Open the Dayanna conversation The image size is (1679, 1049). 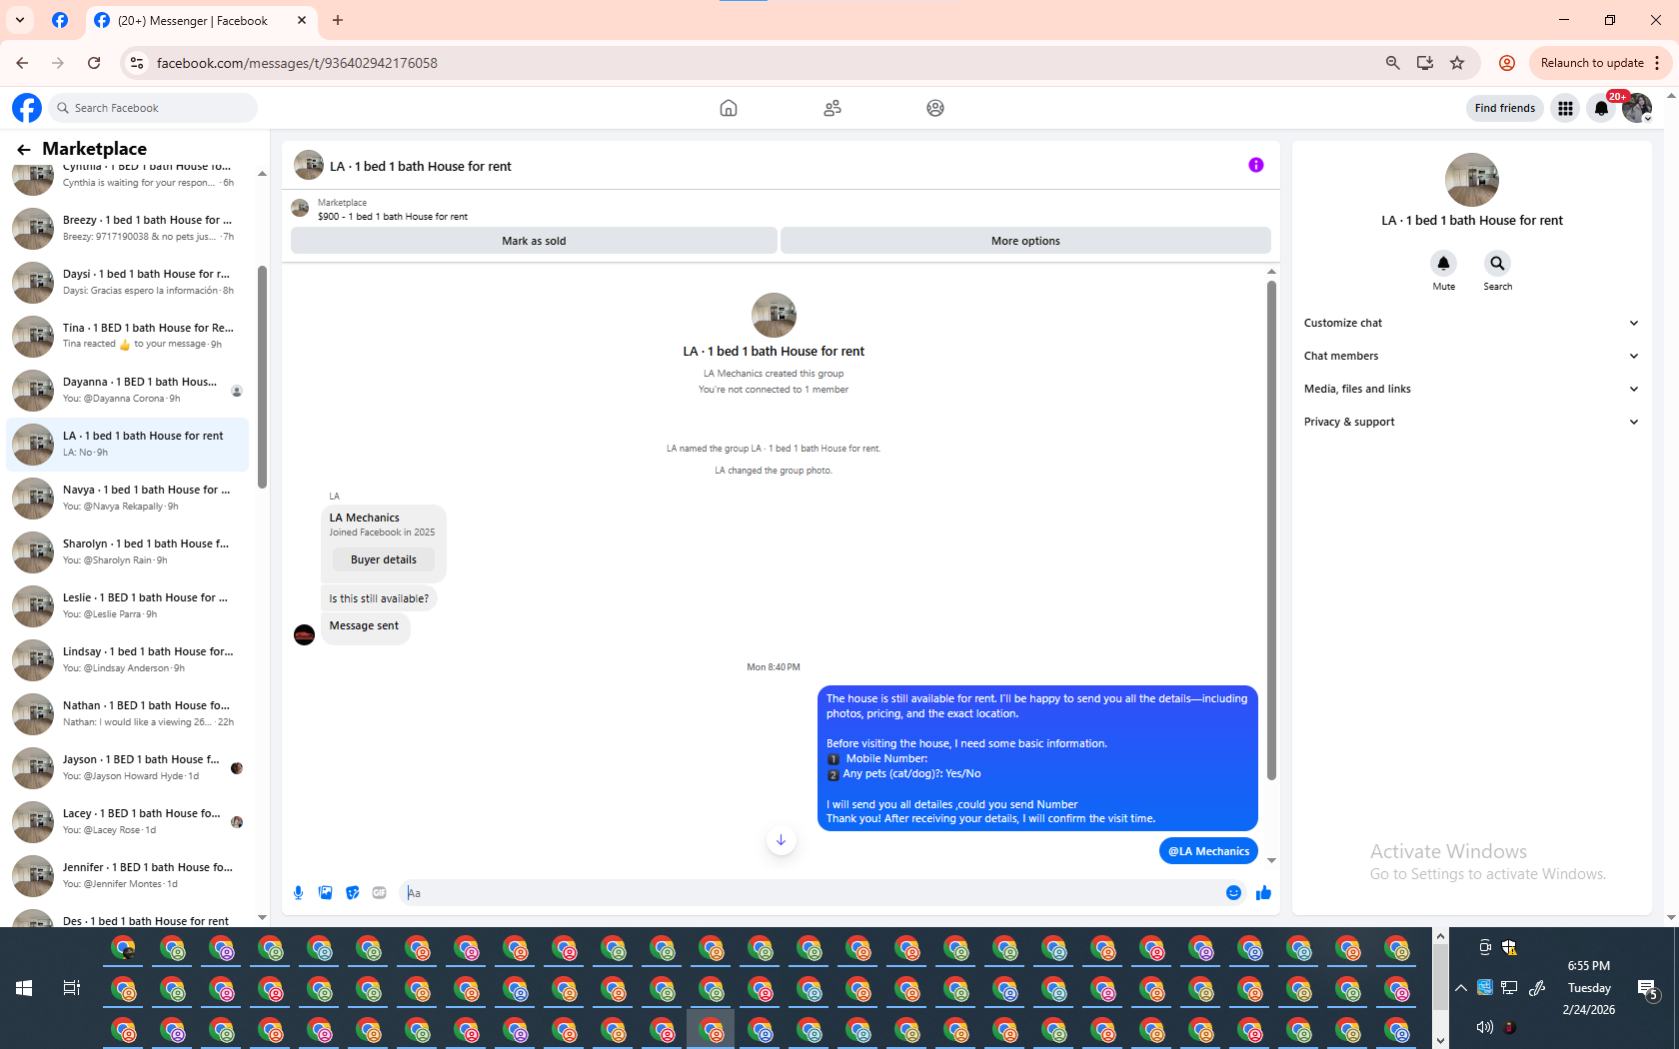pyautogui.click(x=128, y=391)
